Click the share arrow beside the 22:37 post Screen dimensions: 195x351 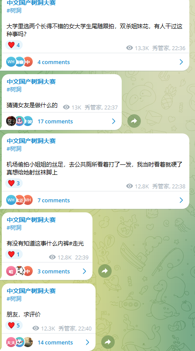(x=134, y=121)
